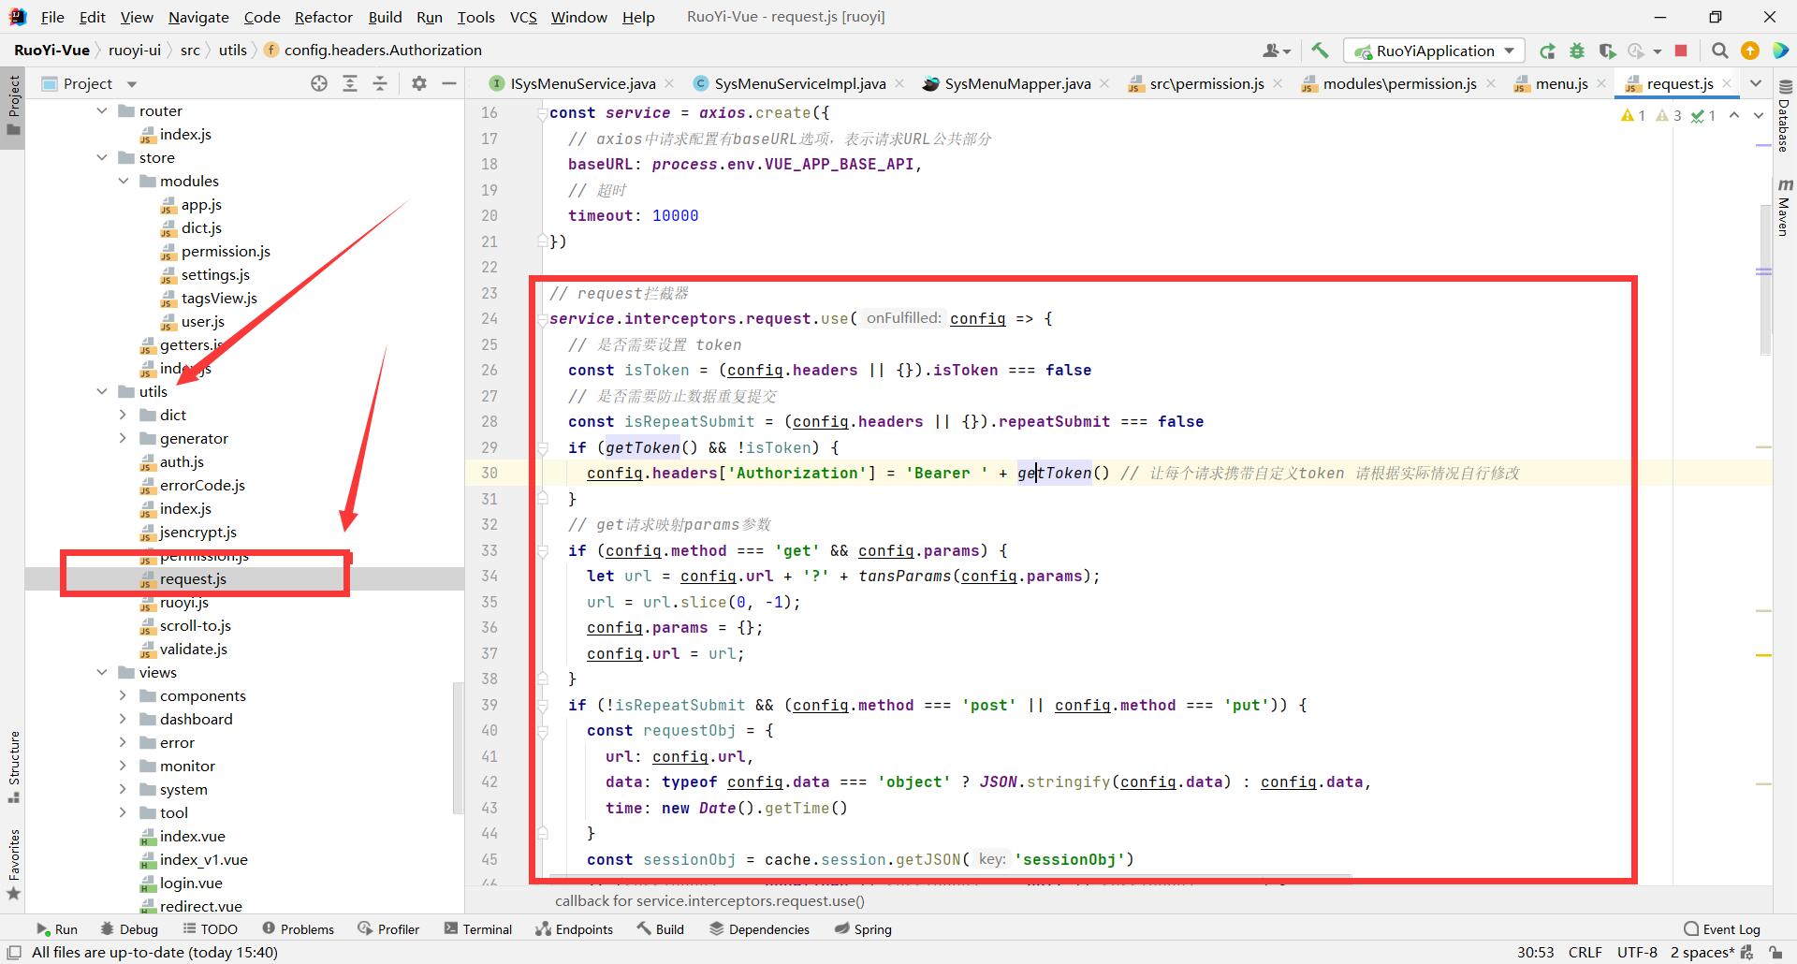This screenshot has width=1797, height=964.
Task: Close the request.js editor tab
Action: click(1727, 83)
